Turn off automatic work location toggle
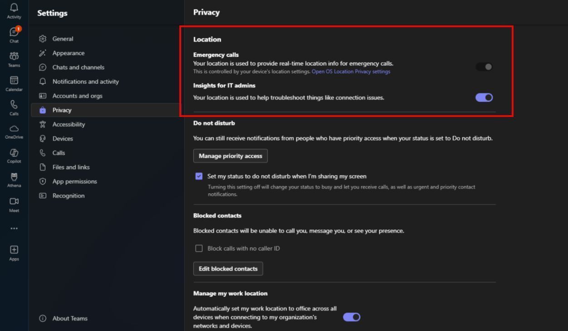 point(351,317)
